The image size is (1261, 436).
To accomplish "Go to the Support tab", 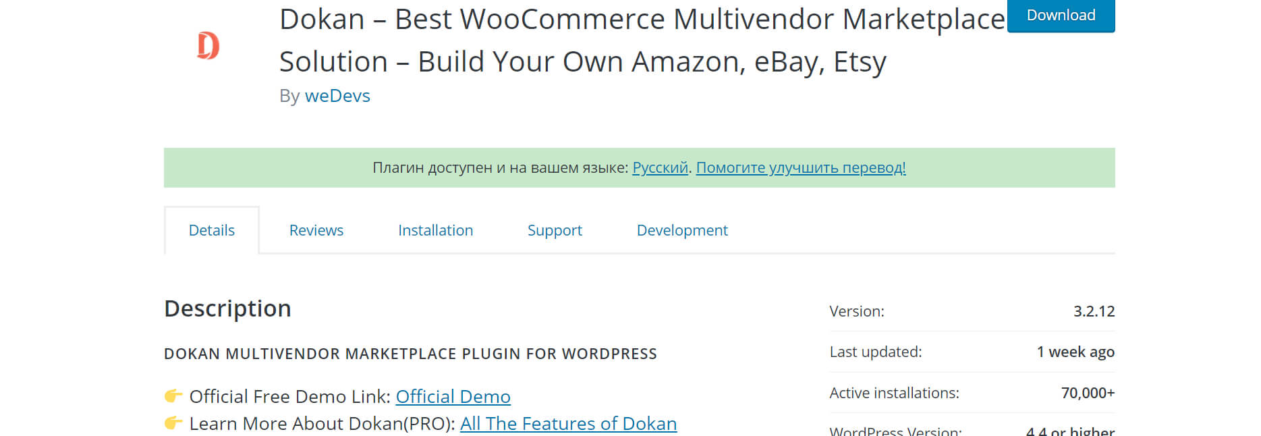I will pos(555,230).
